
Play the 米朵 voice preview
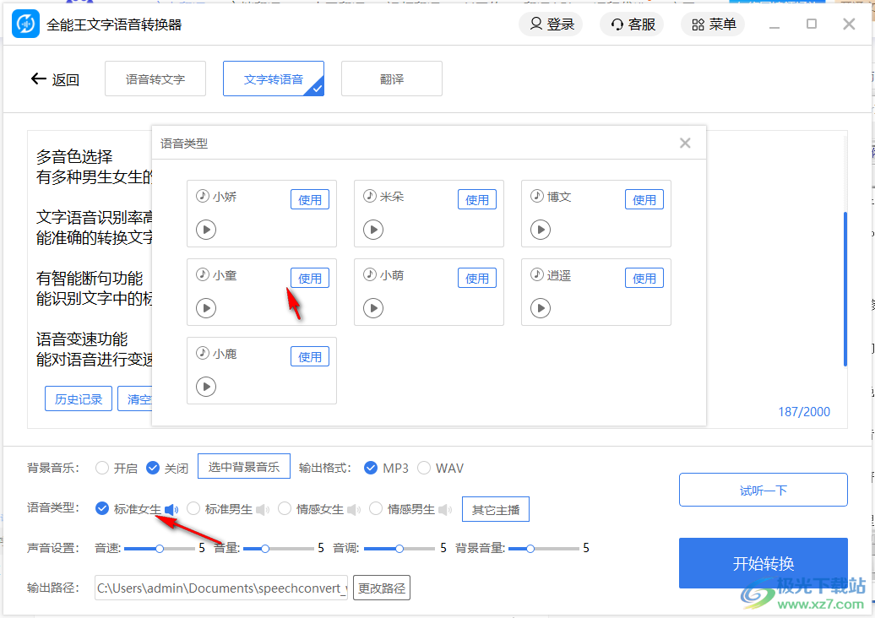coord(372,229)
